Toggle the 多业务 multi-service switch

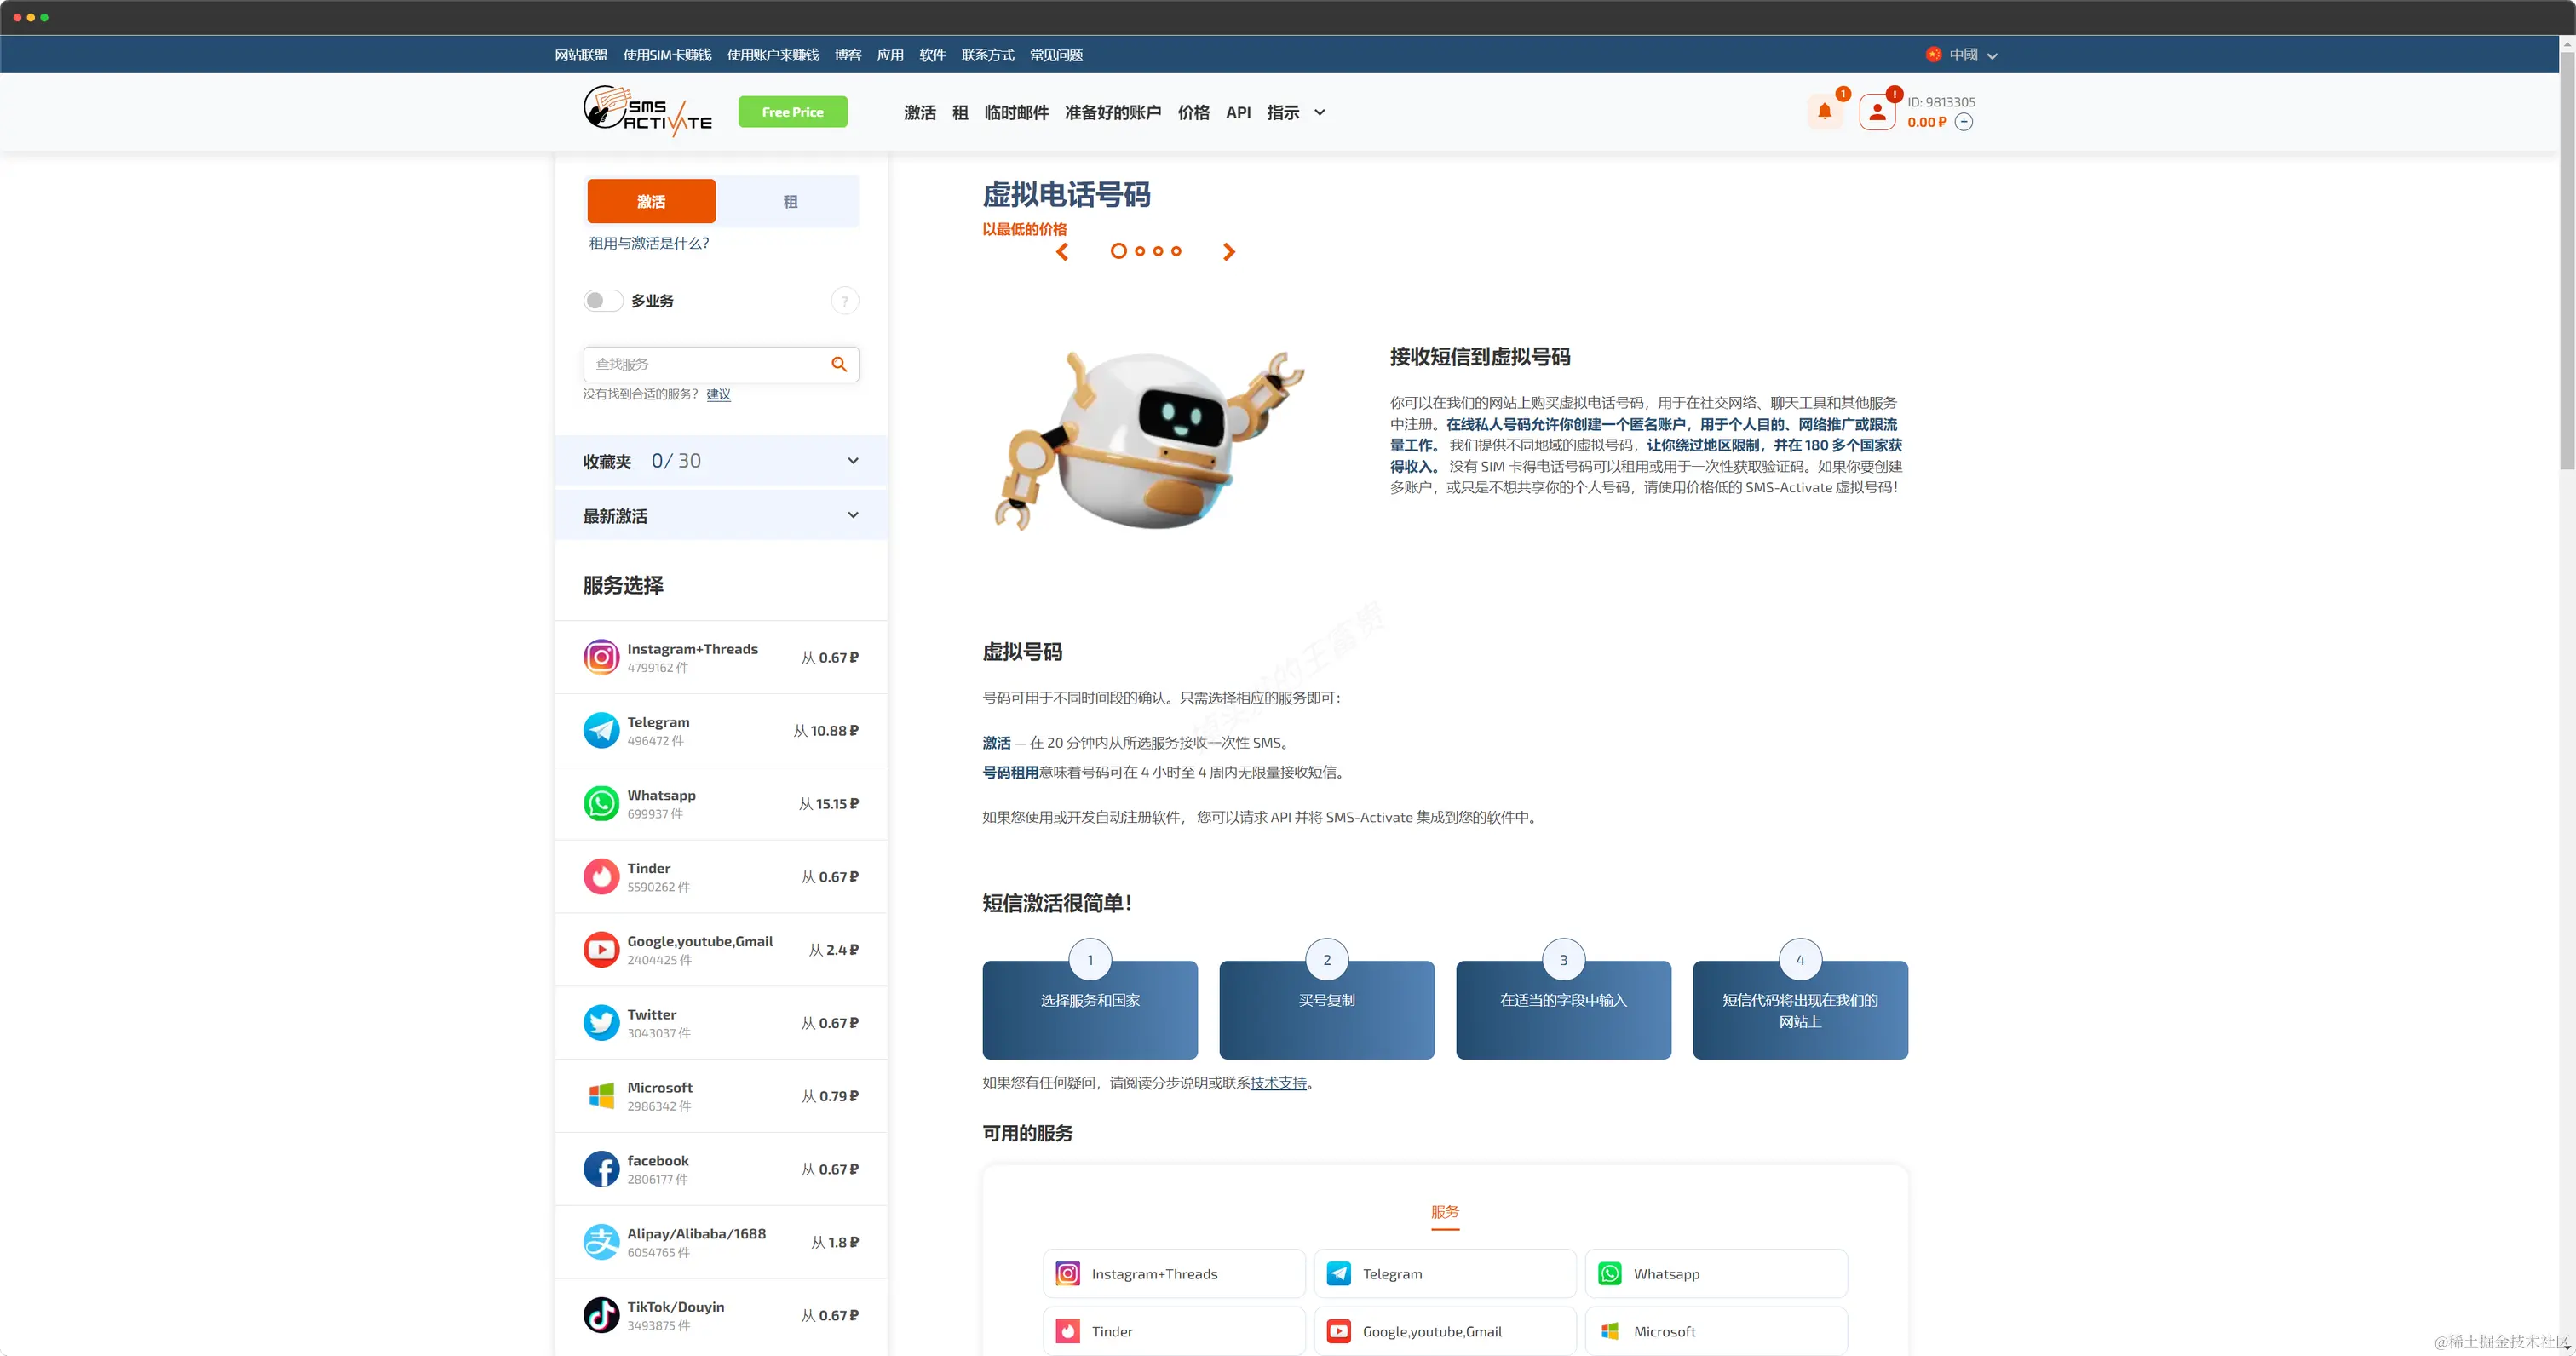(x=603, y=301)
